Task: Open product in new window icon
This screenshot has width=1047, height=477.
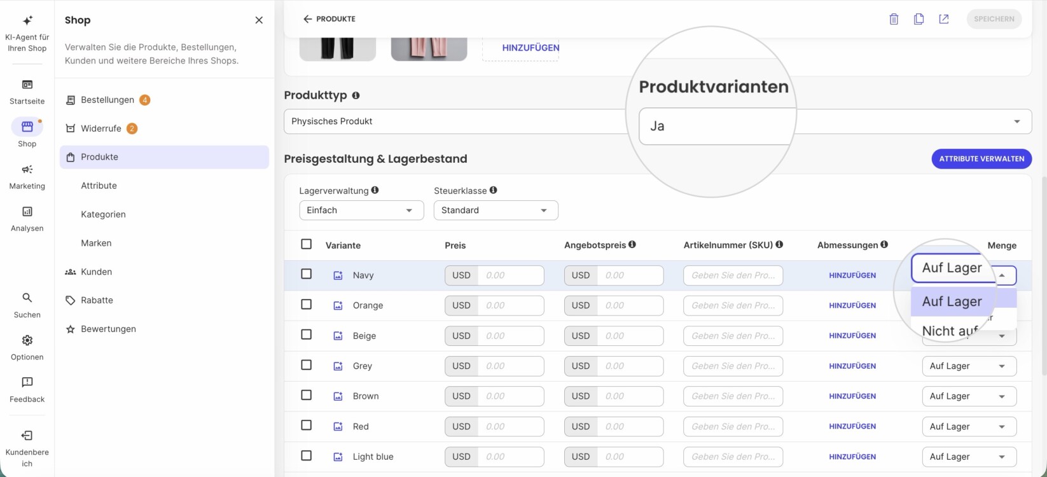Action: (944, 19)
